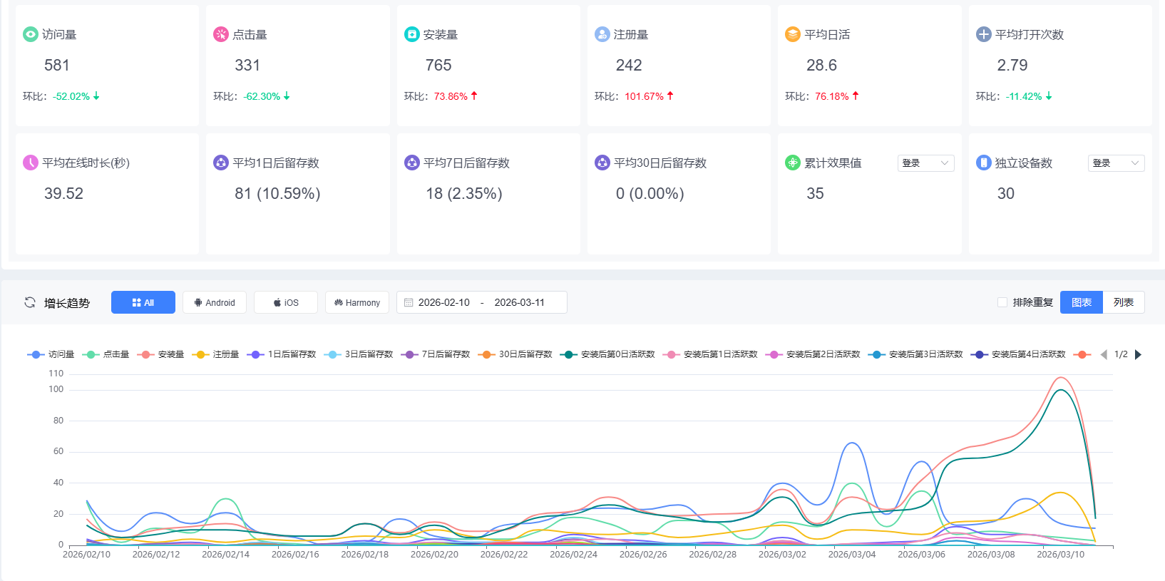Open the start date 2026-02-10 field
The image size is (1165, 581).
click(x=443, y=302)
